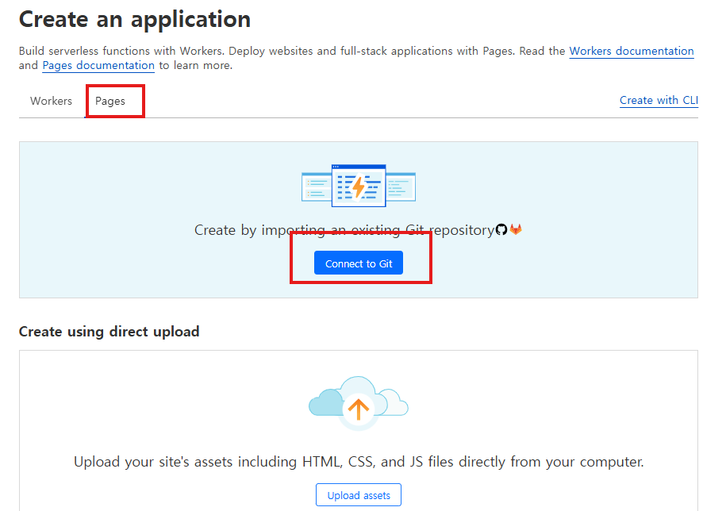Image resolution: width=726 pixels, height=511 pixels.
Task: Click the "Upload your site's assets" description text
Action: point(359,461)
